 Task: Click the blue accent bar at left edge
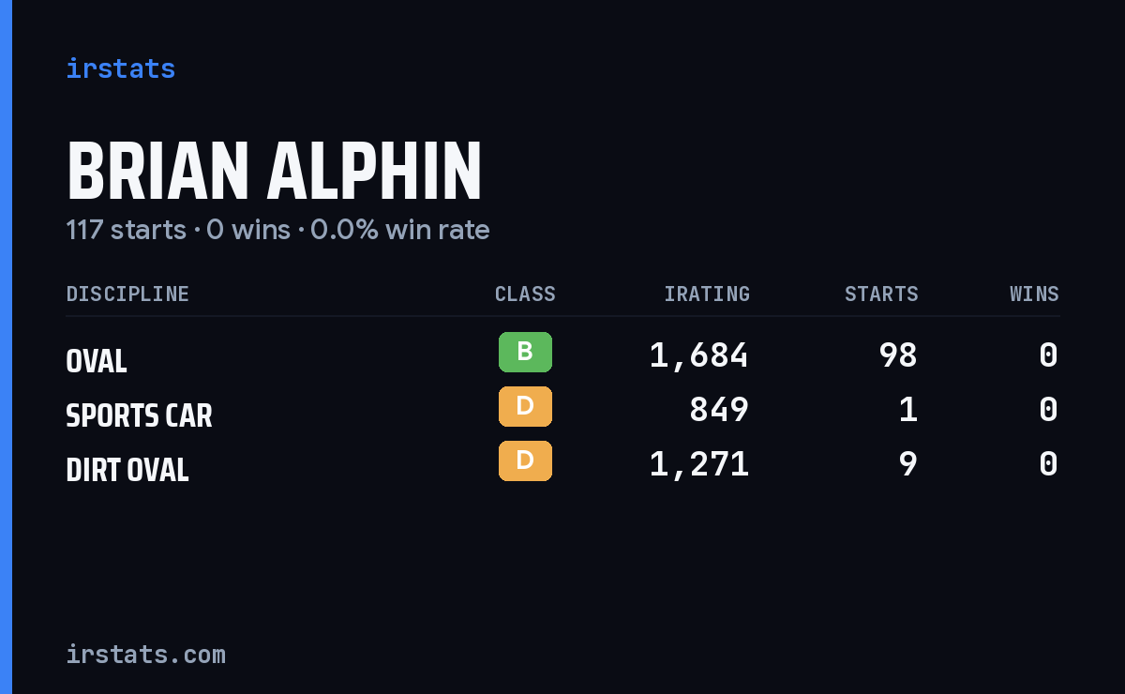pyautogui.click(x=6, y=347)
